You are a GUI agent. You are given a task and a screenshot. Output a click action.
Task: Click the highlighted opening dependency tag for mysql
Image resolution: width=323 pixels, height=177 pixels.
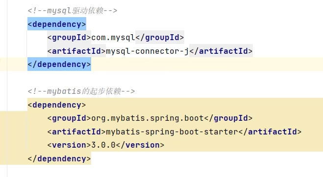[x=57, y=24]
